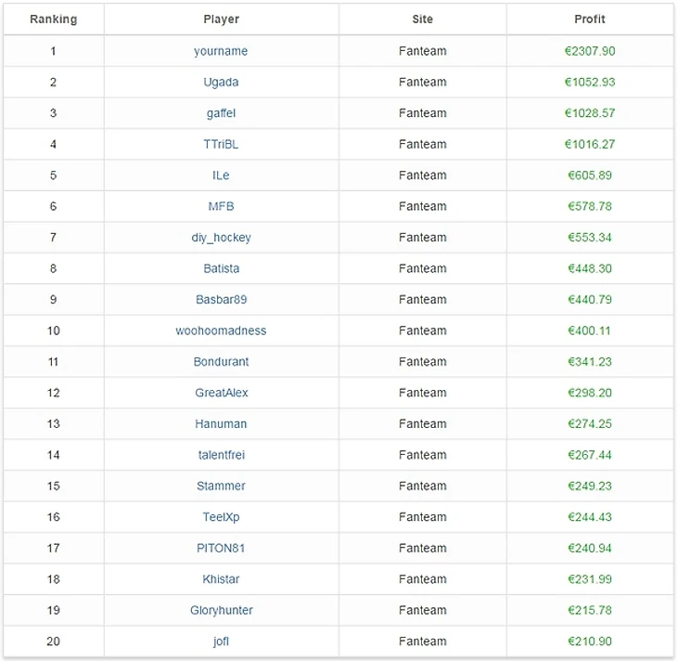Open the Hanuman player link
677x661 pixels.
coord(221,424)
